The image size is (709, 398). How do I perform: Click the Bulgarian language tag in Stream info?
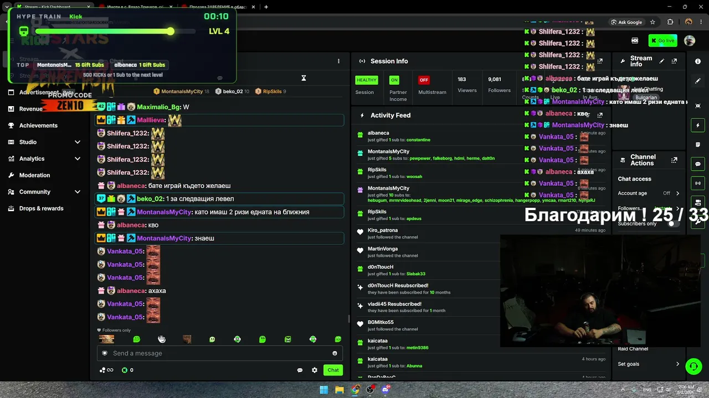click(x=646, y=98)
